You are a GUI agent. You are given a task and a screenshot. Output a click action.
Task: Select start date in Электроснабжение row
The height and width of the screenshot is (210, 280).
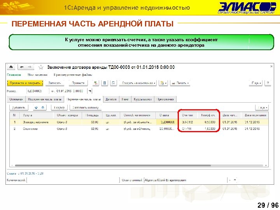coord(230,122)
